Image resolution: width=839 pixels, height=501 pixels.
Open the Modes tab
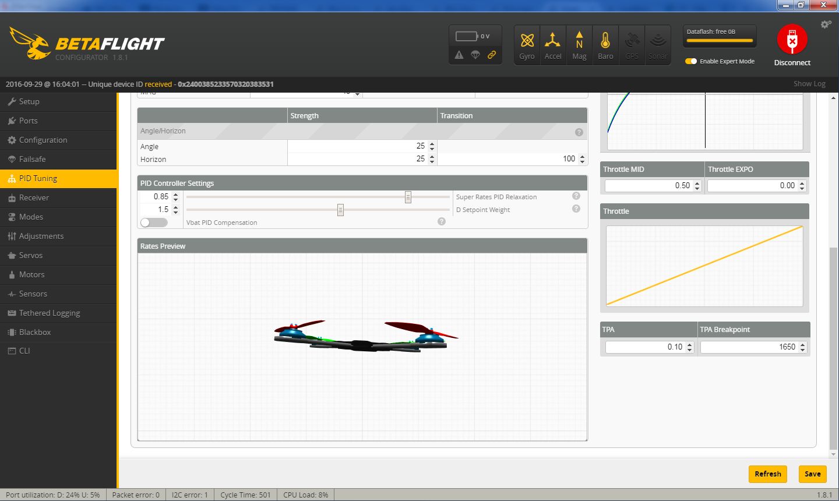(58, 217)
